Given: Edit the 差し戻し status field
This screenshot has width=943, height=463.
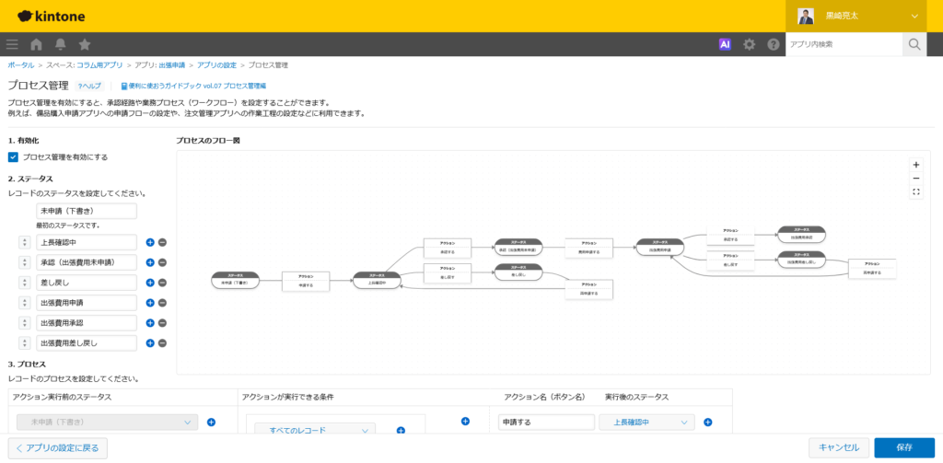Looking at the screenshot, I should [87, 284].
